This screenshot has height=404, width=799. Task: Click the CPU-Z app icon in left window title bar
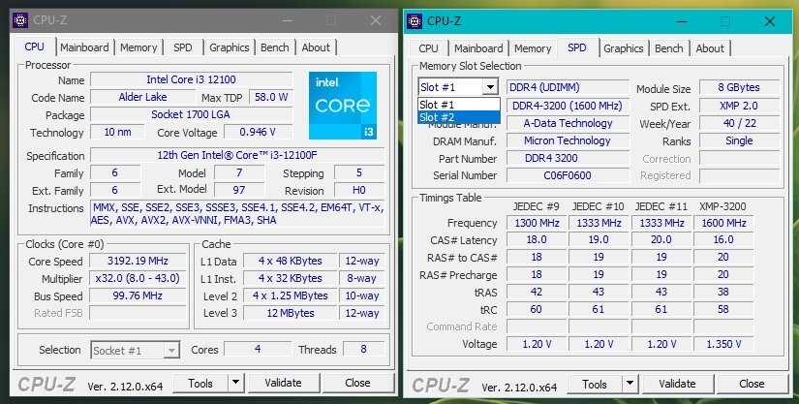(x=20, y=20)
